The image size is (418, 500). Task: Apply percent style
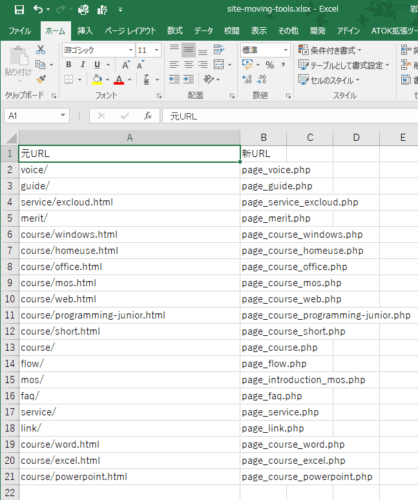(x=270, y=65)
